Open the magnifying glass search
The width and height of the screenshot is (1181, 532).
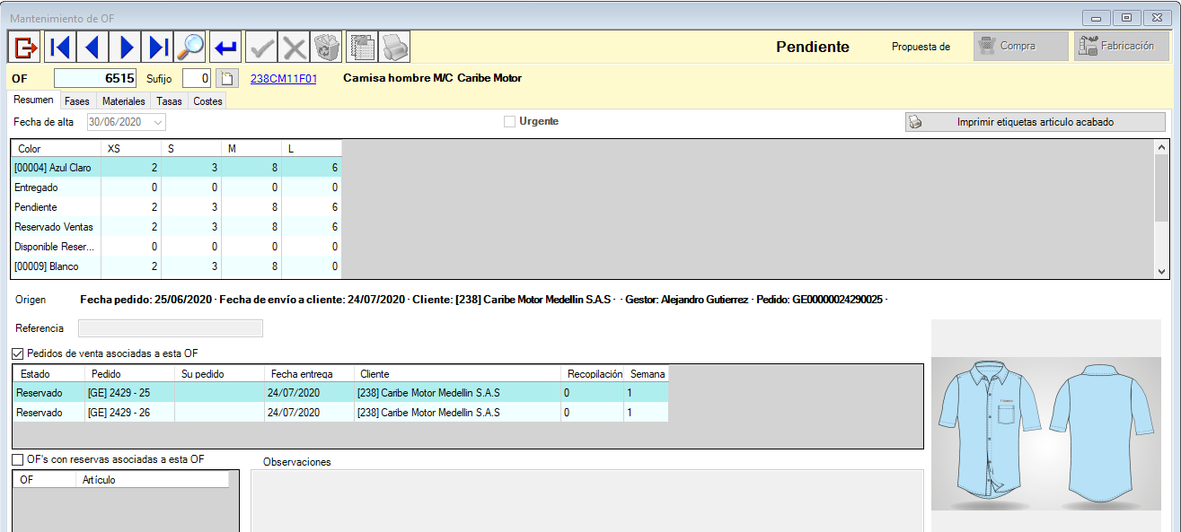click(190, 46)
